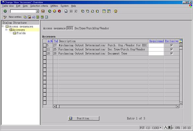The width and height of the screenshot is (193, 131).
Task: Click the Deselect all icon
Action: (x=46, y=17)
